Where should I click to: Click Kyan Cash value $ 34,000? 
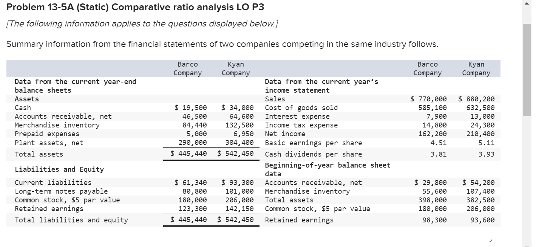pos(237,108)
